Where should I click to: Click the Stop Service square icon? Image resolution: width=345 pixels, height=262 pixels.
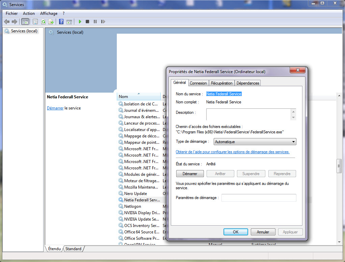click(87, 22)
